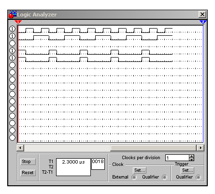Click the Clocks per division label
This screenshot has width=215, height=194.
click(141, 158)
